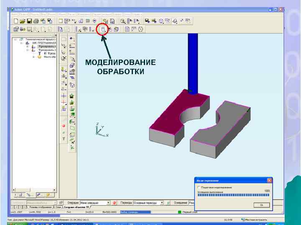This screenshot has width=301, height=225.
Task: Click the green Первый слой color swatch
Action: pyautogui.click(x=180, y=212)
